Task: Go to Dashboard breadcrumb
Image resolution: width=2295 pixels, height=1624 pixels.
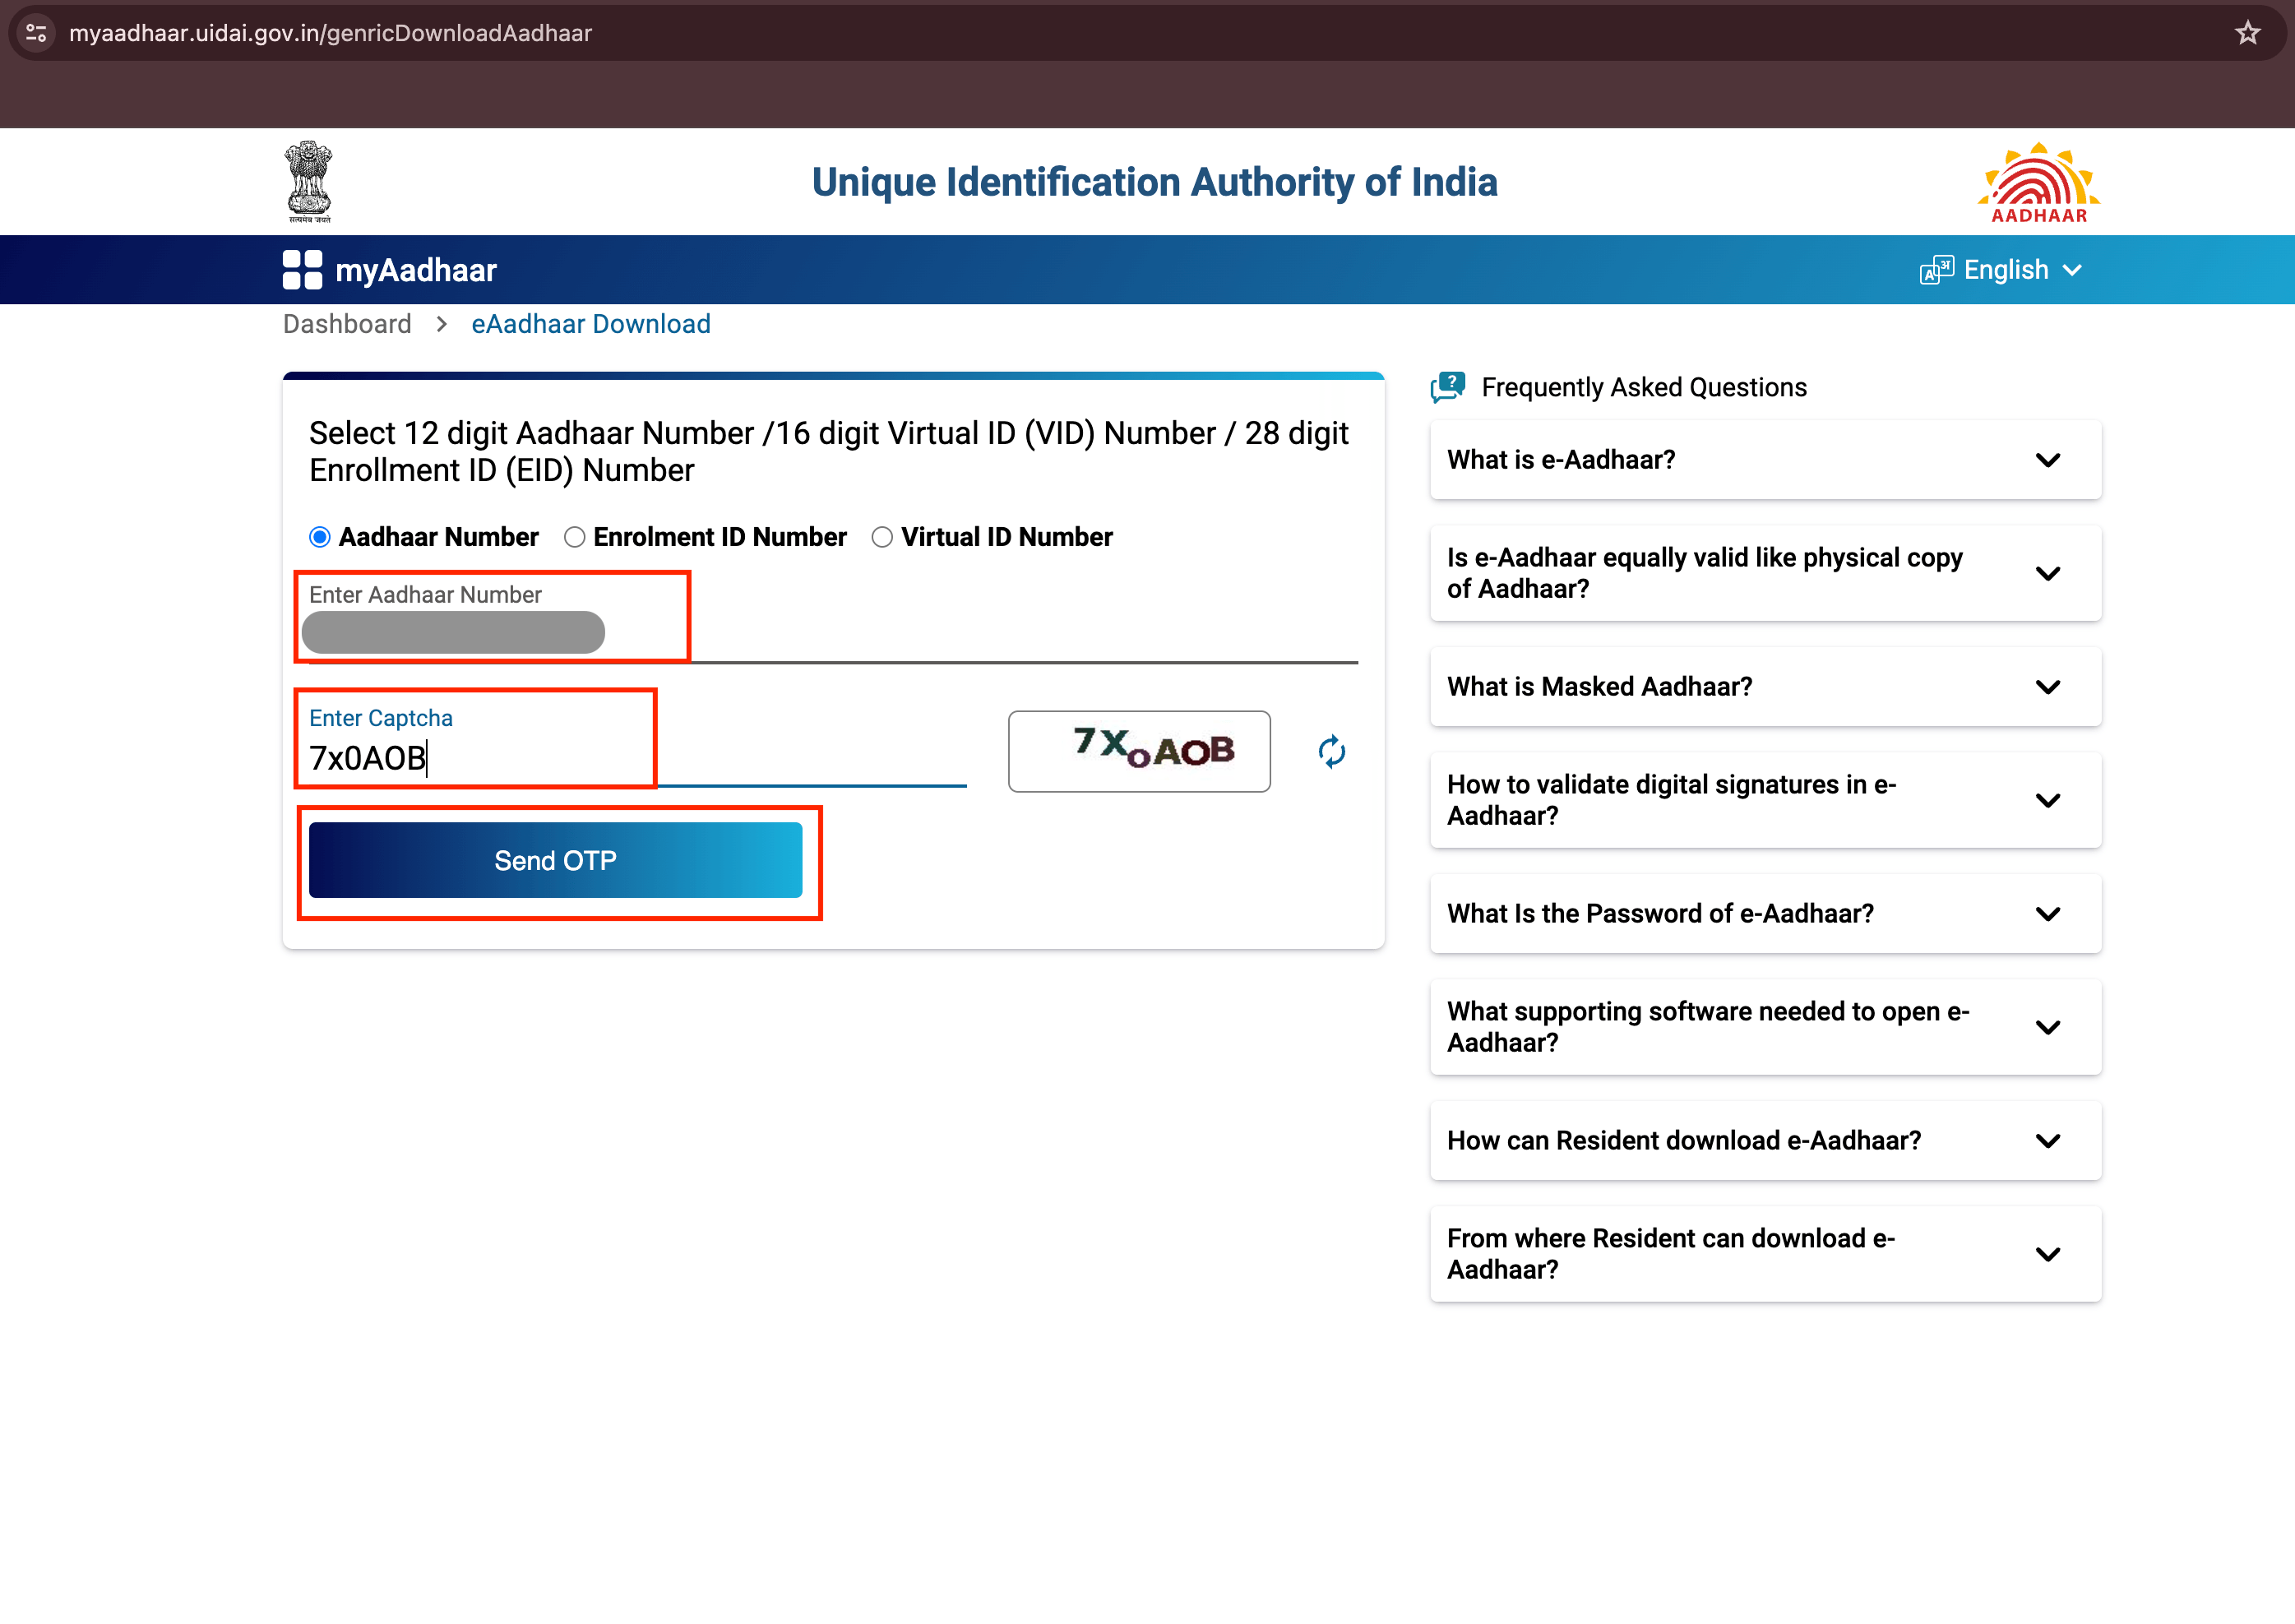Action: [347, 324]
